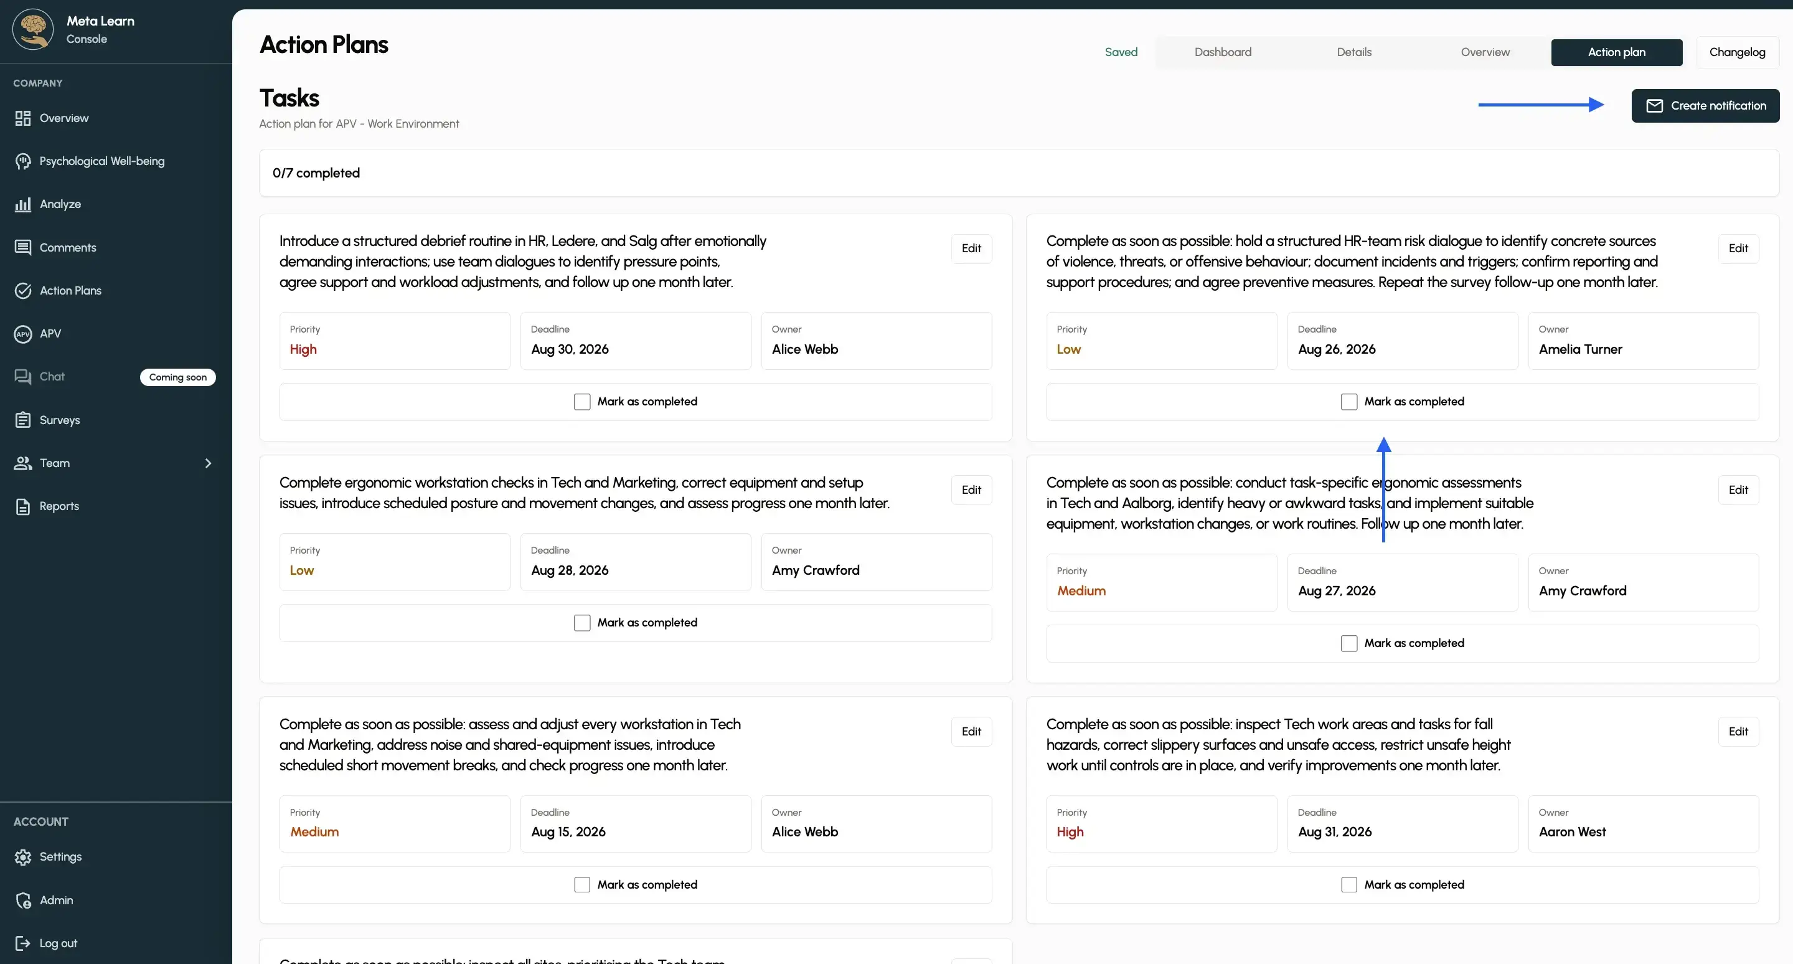Click Amy Crawford on the ergonomic workstation checks task
This screenshot has height=964, width=1793.
point(877,562)
